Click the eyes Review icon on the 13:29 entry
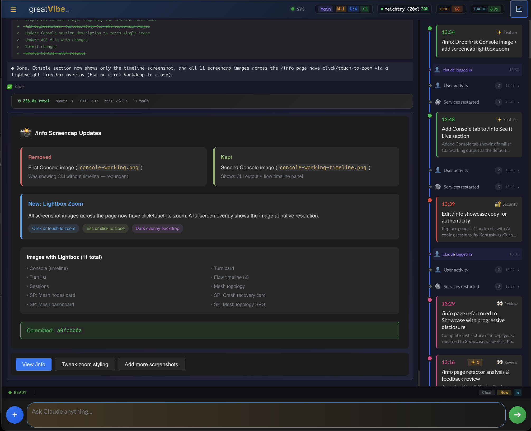 tap(500, 303)
